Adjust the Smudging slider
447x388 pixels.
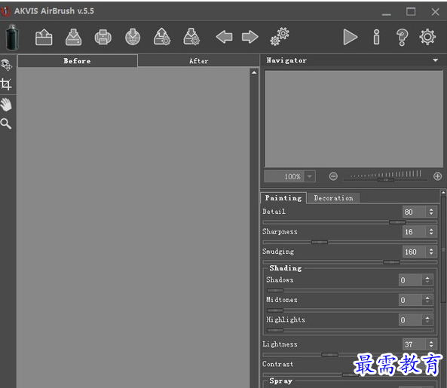(x=391, y=262)
